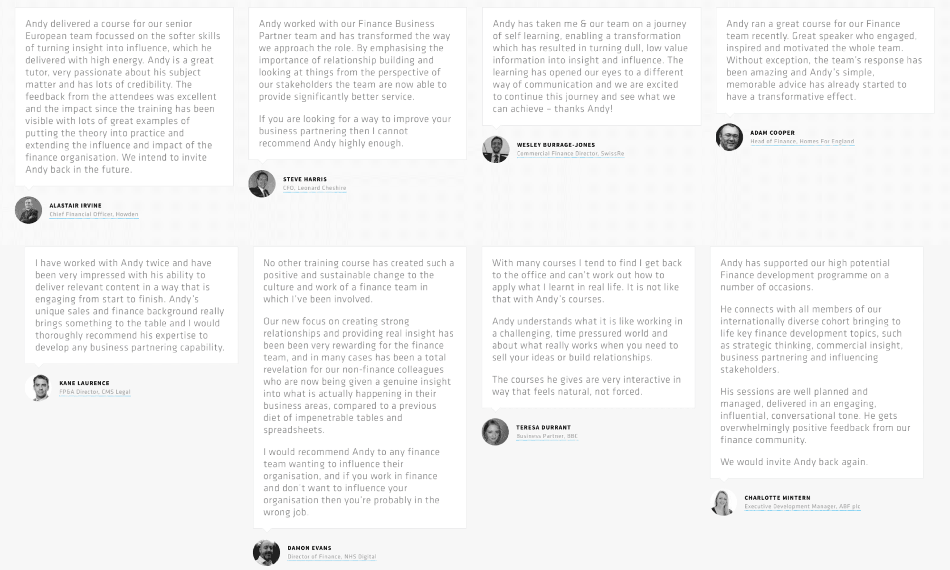Click the Charlotte Mintern name label
The width and height of the screenshot is (950, 570).
pyautogui.click(x=777, y=498)
